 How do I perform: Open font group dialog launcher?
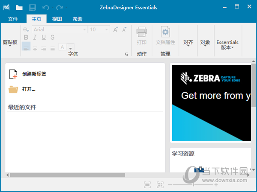[126, 54]
